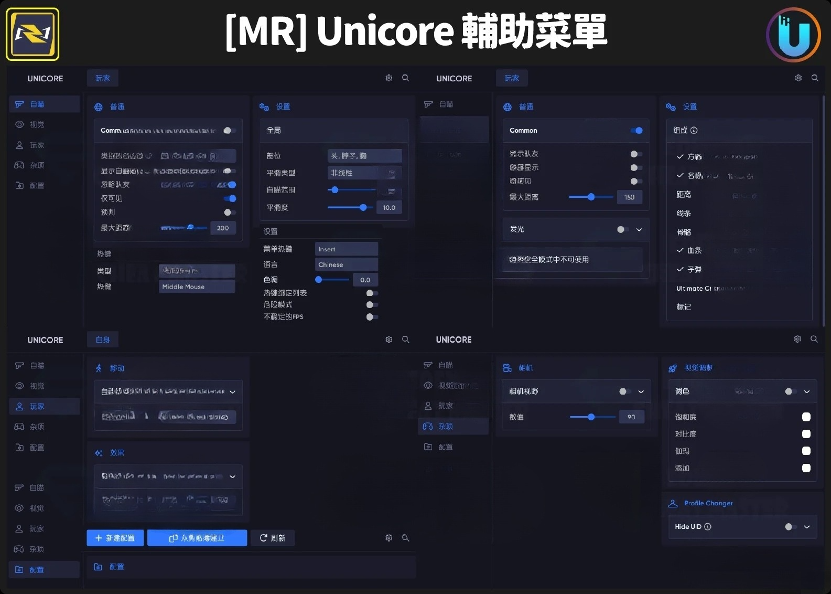The width and height of the screenshot is (831, 594).
Task: Click the search icon above 视觉调制 panel
Action: (x=814, y=339)
